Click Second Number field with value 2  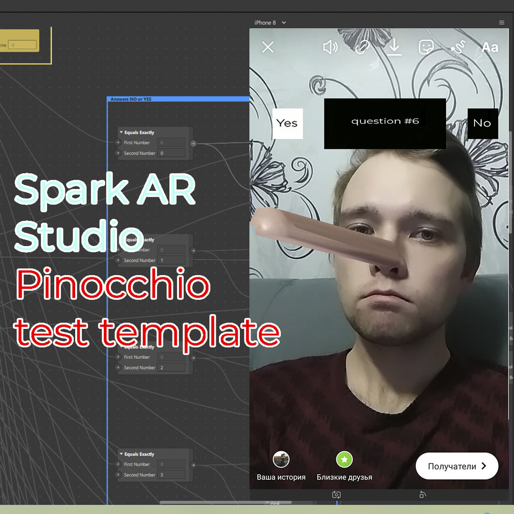click(x=171, y=367)
